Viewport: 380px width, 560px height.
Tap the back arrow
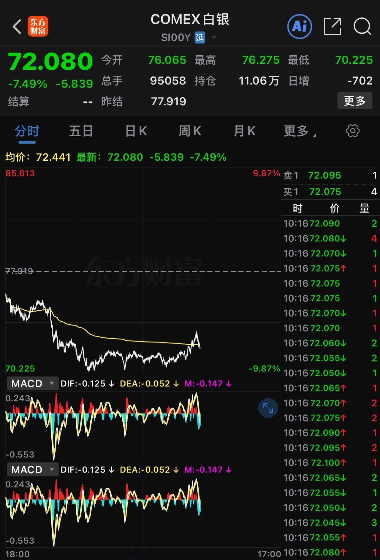17,27
